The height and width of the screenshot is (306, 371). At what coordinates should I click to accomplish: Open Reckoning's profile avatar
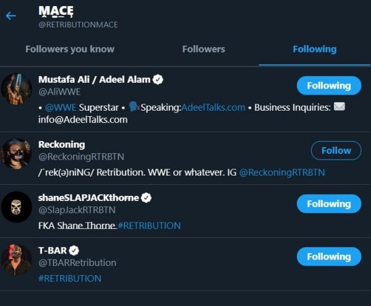17,153
